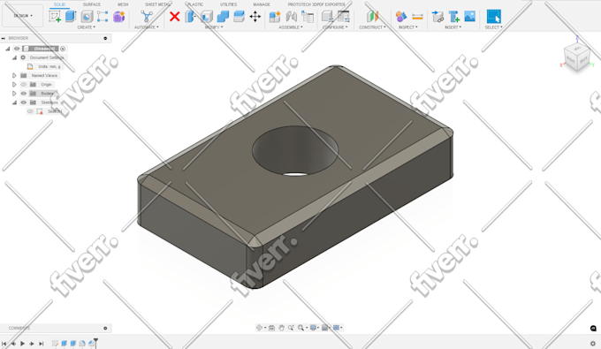Image resolution: width=601 pixels, height=349 pixels.
Task: Jump to the timeline beginning
Action: tap(4, 343)
